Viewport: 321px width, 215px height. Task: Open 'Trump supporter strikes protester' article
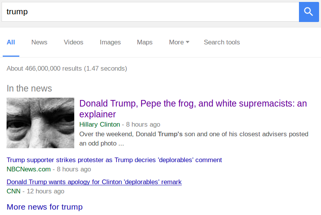click(x=114, y=160)
